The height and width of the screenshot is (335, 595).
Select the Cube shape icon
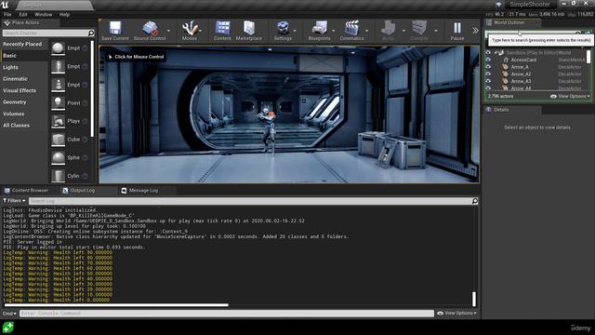58,140
